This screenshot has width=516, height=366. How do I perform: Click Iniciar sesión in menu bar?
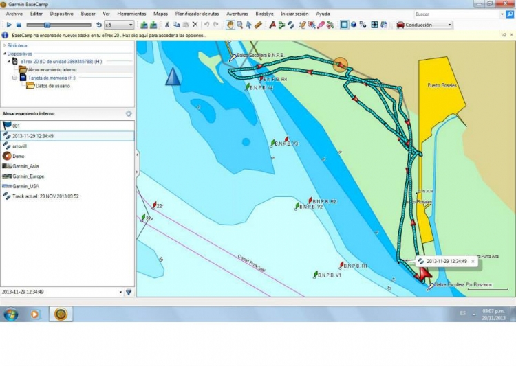[294, 14]
